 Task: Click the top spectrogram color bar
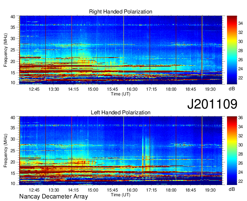(x=232, y=50)
